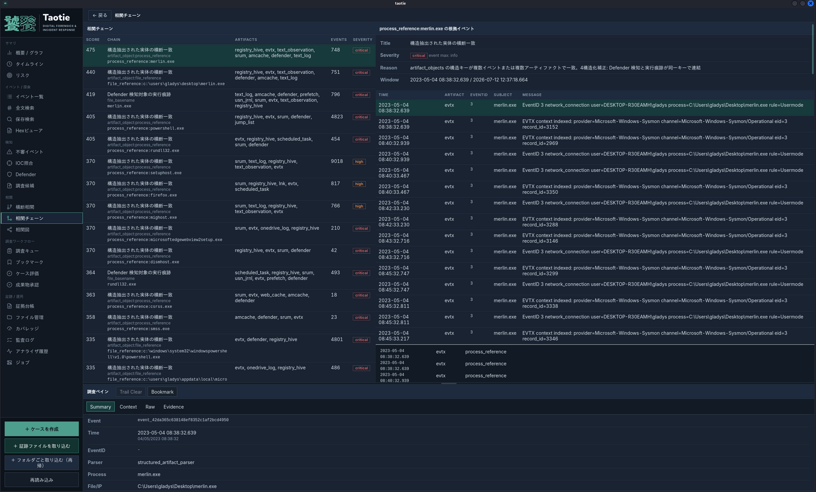Click the 相関図 share-graph icon

coord(9,229)
